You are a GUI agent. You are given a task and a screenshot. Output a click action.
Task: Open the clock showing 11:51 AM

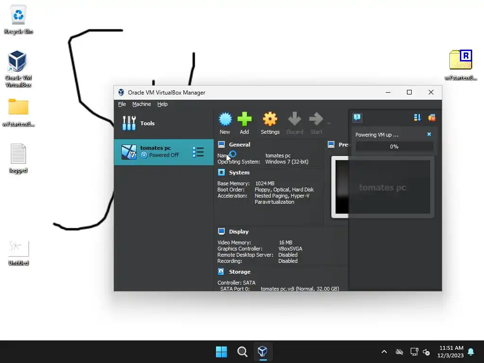tap(450, 352)
